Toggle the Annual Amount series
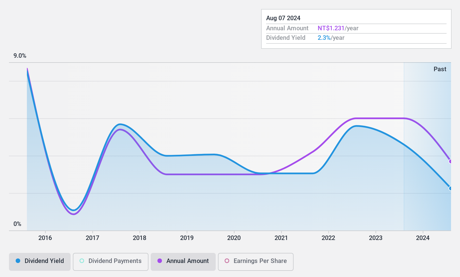Viewport: 460px width, 277px height. point(183,262)
